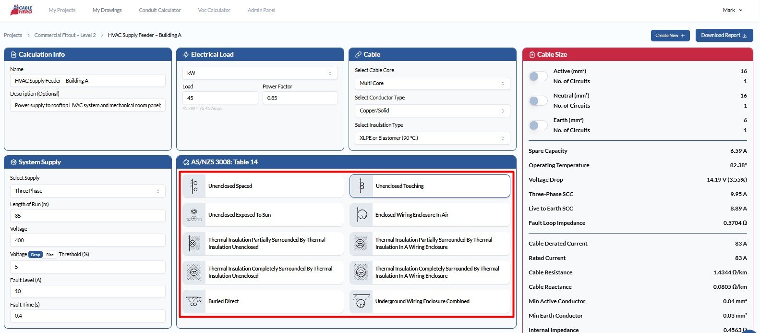Open the Conduit Calculator page

point(160,10)
